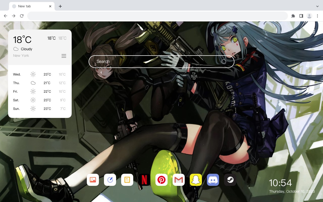Open the Discord shortcut

(x=213, y=180)
